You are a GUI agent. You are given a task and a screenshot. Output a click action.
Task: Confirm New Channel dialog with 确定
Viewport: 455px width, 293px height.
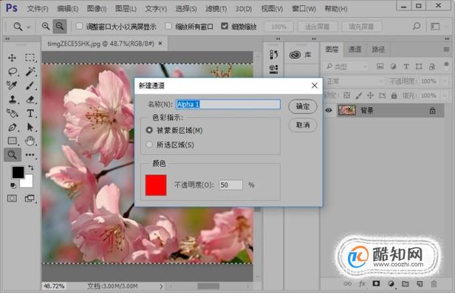coord(303,106)
